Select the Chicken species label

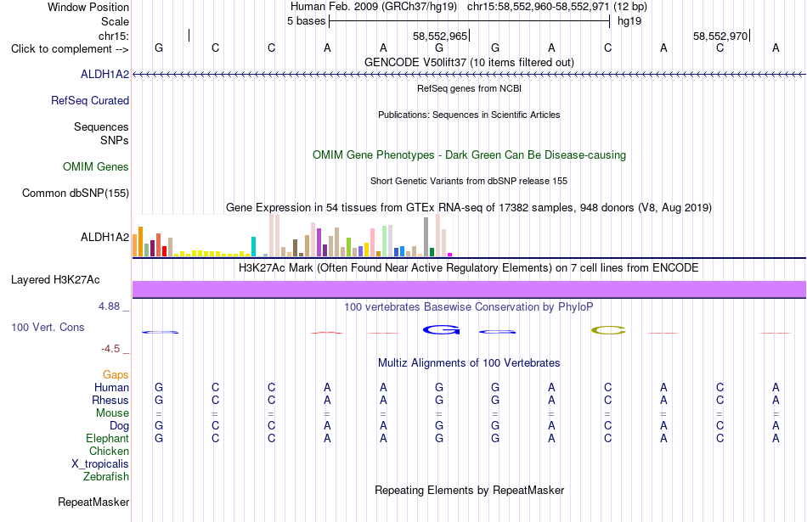(x=109, y=451)
